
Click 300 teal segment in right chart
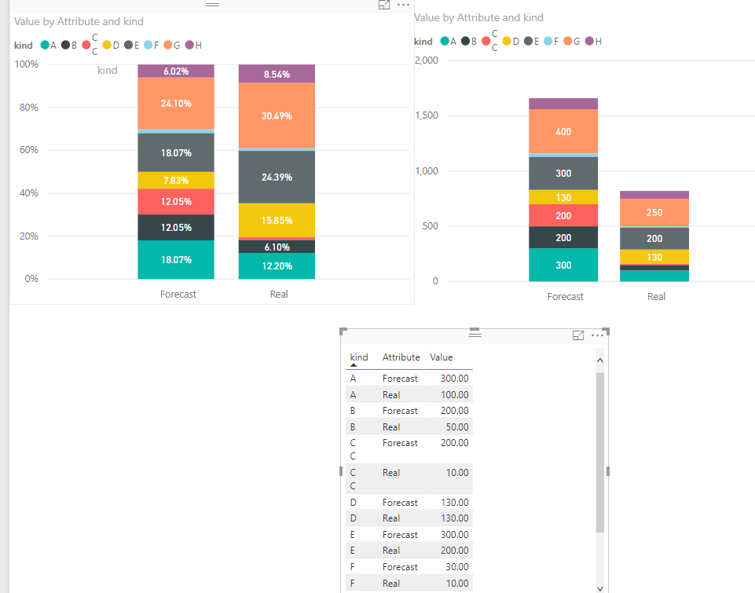click(x=563, y=265)
